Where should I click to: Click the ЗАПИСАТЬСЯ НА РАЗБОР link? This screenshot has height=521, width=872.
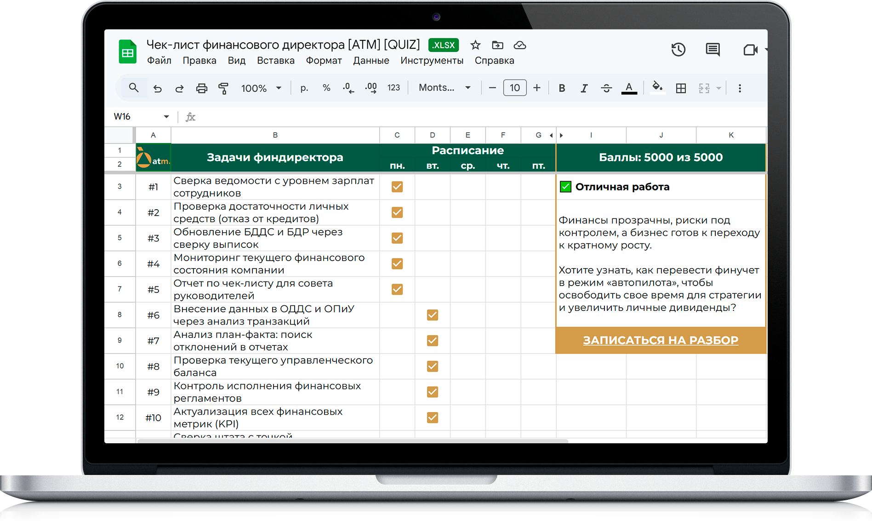click(661, 340)
